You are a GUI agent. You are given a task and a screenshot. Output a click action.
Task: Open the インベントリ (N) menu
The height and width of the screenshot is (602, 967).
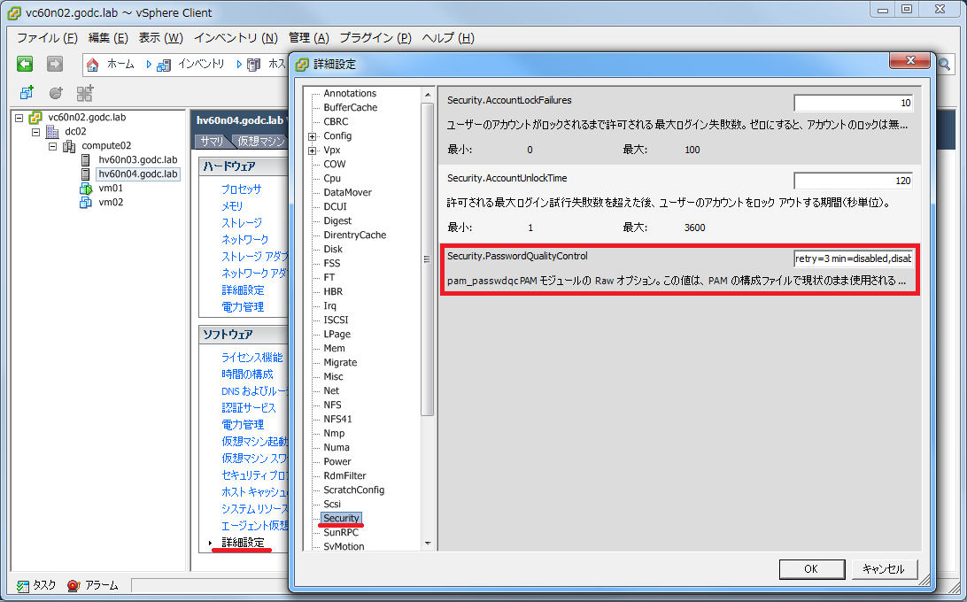(236, 37)
